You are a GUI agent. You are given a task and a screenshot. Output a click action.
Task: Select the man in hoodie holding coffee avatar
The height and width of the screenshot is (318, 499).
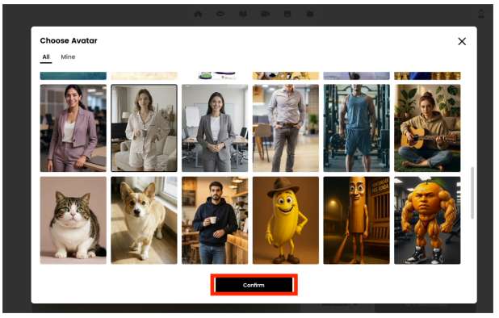point(215,220)
